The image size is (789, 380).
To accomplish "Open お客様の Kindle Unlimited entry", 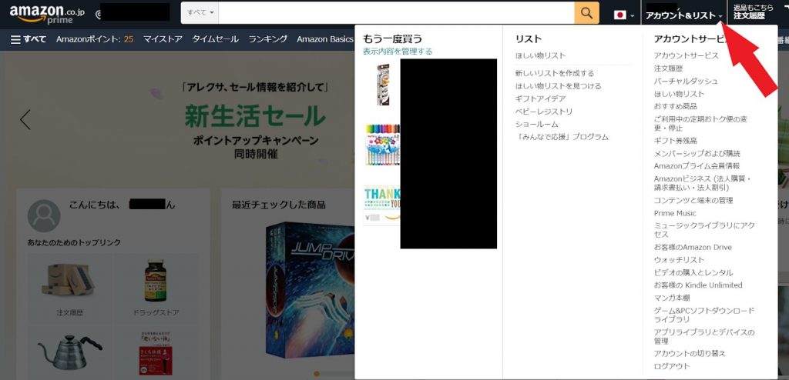I will pos(698,285).
